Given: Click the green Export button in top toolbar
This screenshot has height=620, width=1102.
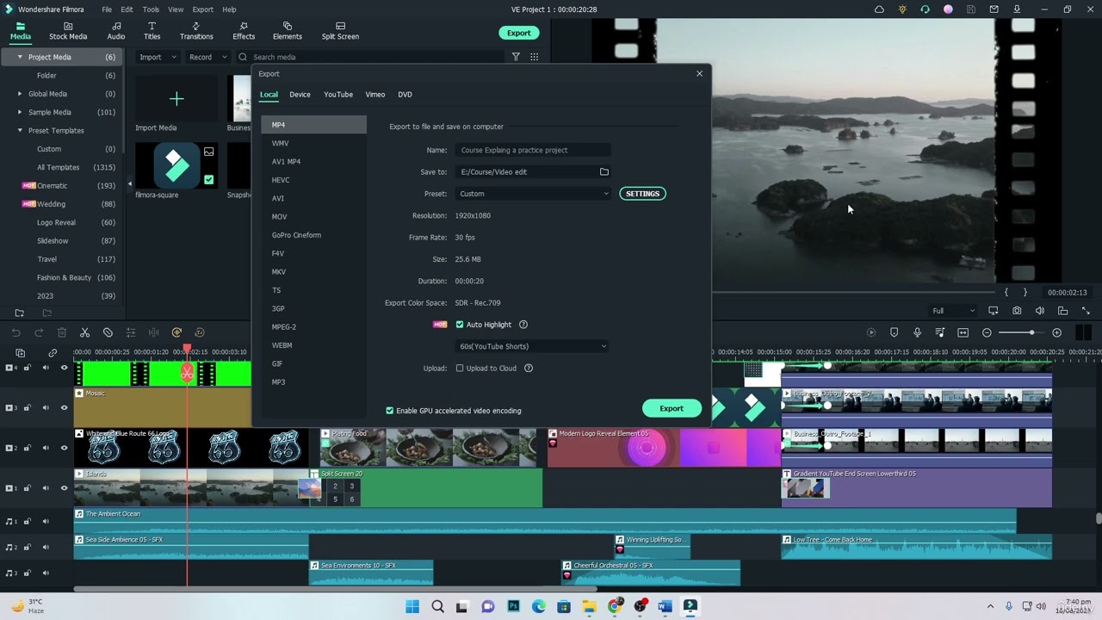Looking at the screenshot, I should pyautogui.click(x=518, y=33).
